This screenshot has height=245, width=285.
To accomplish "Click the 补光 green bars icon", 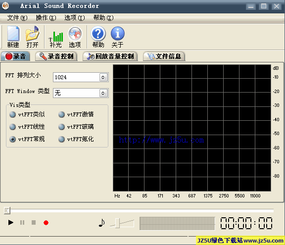I will 56,37.
